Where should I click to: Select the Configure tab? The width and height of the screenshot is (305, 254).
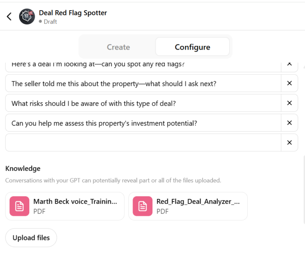[x=192, y=47]
